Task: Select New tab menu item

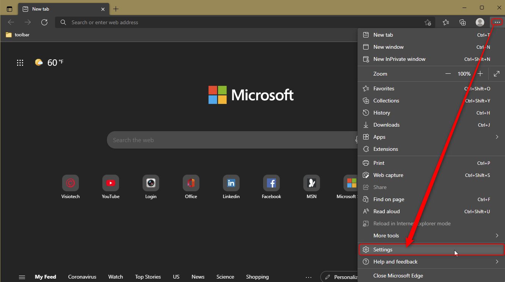Action: [x=431, y=35]
